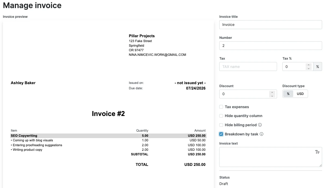
Task: Click the 'Invoice #2' heading in preview
Action: click(108, 114)
